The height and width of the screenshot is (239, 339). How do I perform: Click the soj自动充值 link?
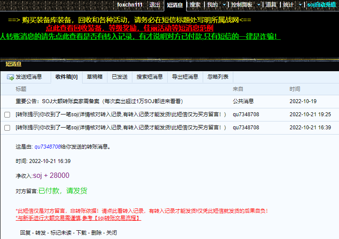tap(321, 5)
